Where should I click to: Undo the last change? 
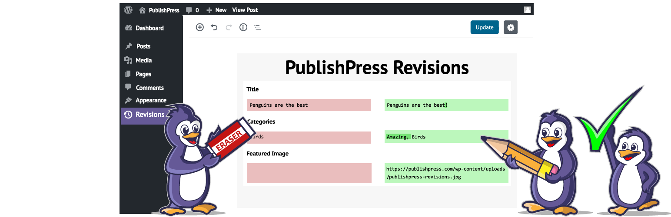tap(214, 27)
